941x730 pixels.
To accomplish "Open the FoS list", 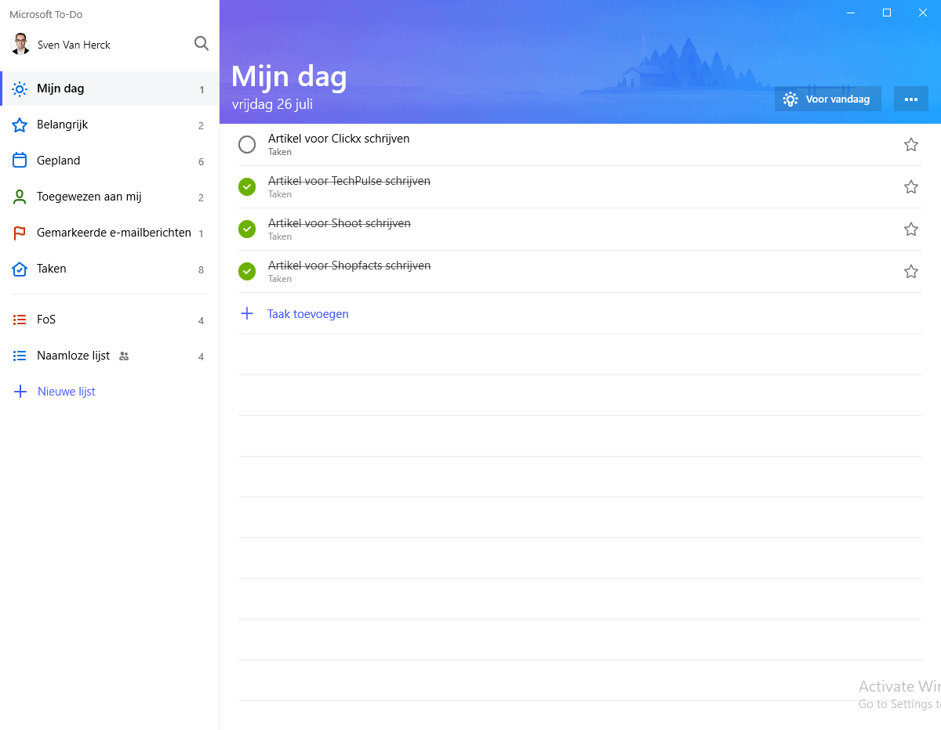I will [x=110, y=320].
